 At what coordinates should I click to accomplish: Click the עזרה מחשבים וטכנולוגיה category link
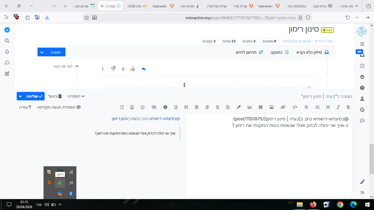click(307, 41)
